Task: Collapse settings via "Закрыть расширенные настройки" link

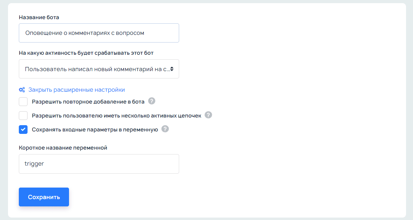Action: click(x=76, y=90)
